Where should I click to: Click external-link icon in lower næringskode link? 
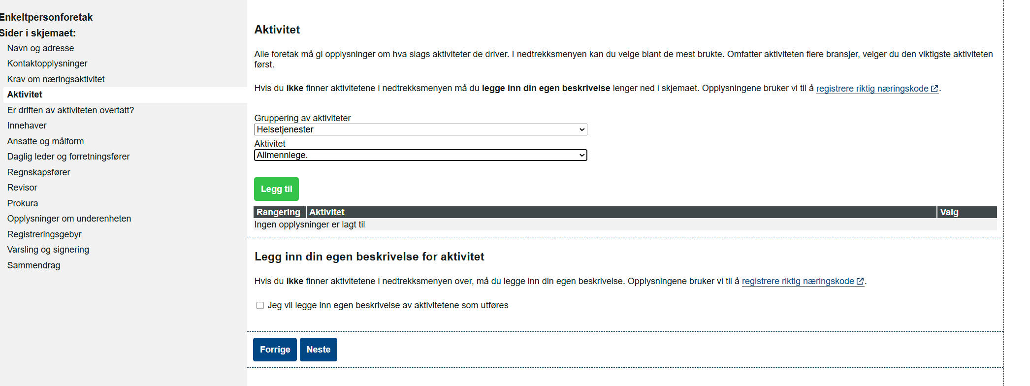pyautogui.click(x=860, y=281)
